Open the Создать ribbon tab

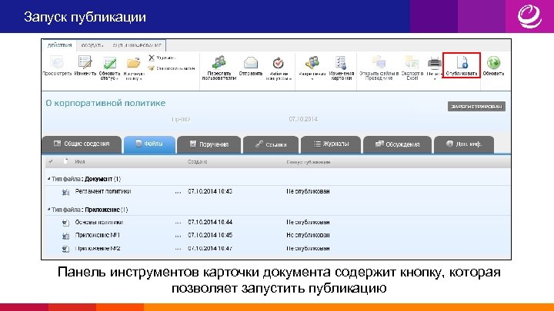point(92,45)
